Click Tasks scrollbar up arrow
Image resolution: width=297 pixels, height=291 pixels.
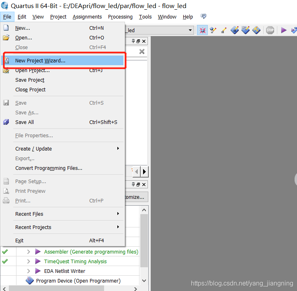click(144, 210)
